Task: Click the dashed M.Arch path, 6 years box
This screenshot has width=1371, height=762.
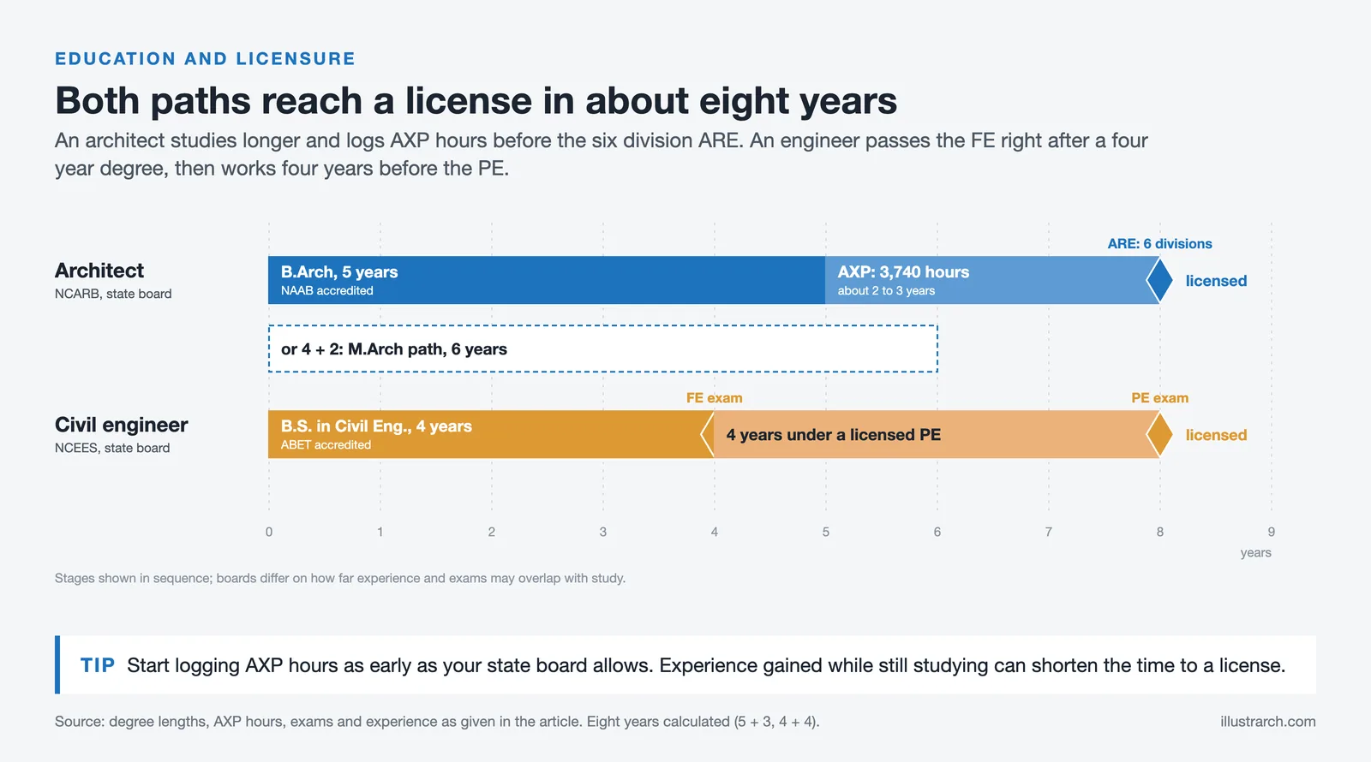Action: click(603, 348)
